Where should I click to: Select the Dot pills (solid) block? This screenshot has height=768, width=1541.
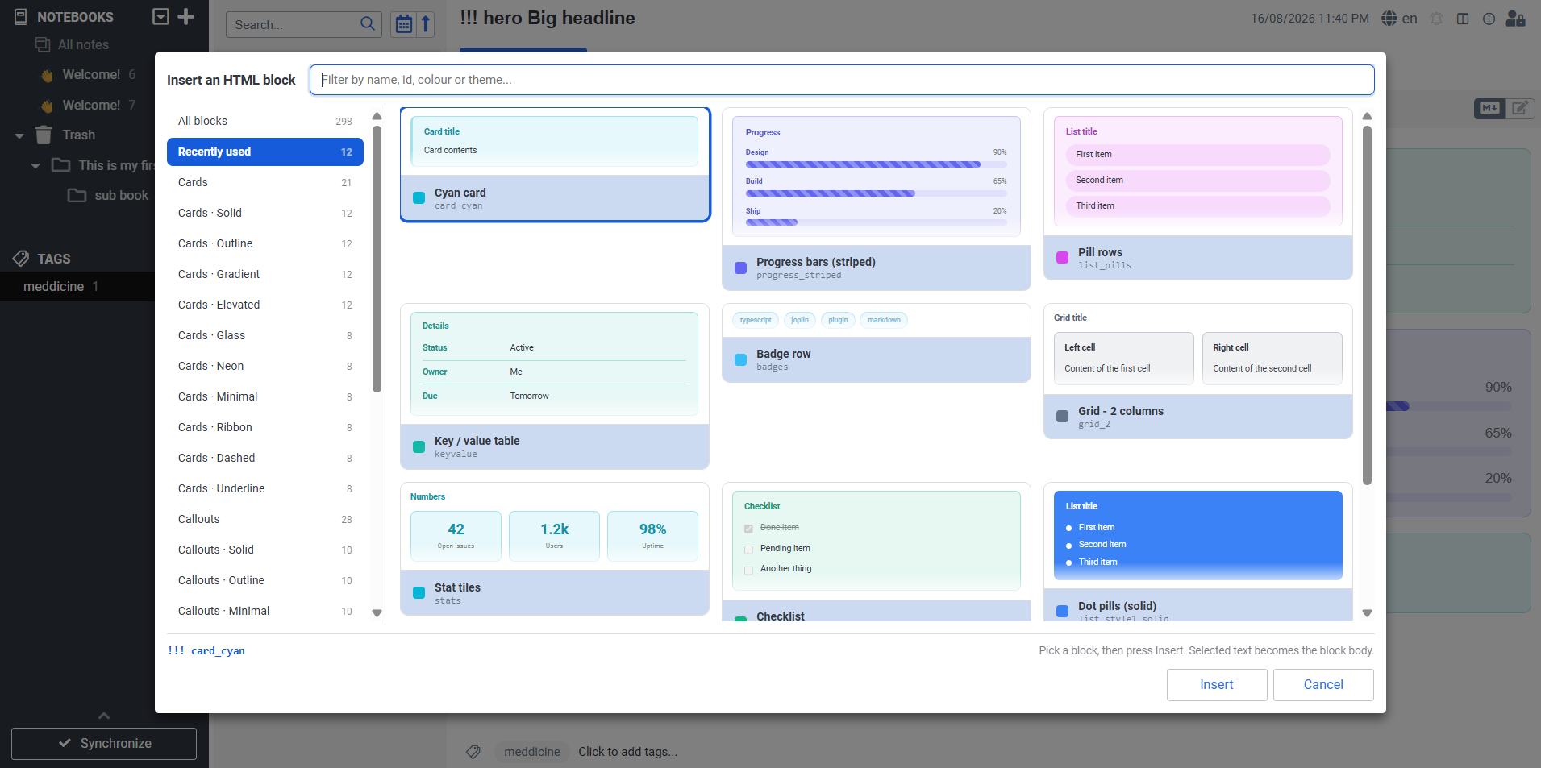(1198, 552)
